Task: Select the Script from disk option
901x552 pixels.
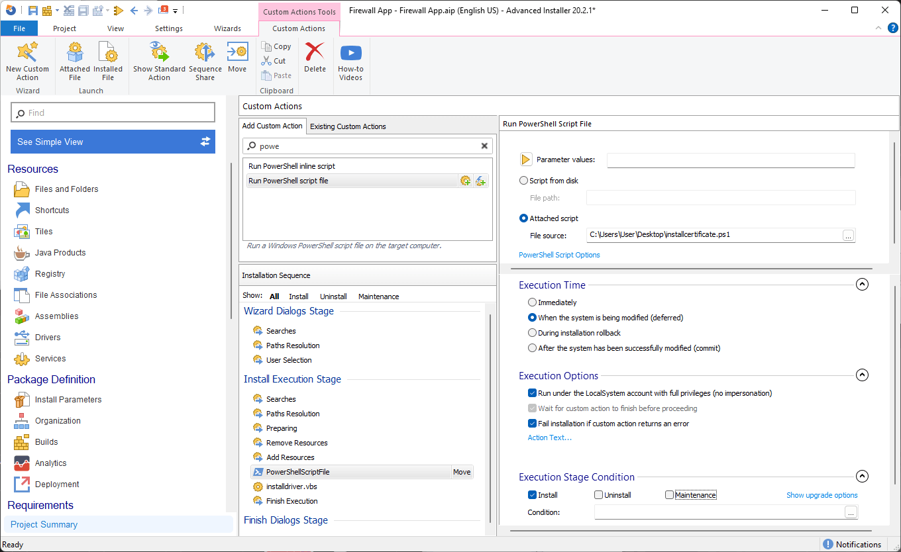Action: tap(524, 181)
